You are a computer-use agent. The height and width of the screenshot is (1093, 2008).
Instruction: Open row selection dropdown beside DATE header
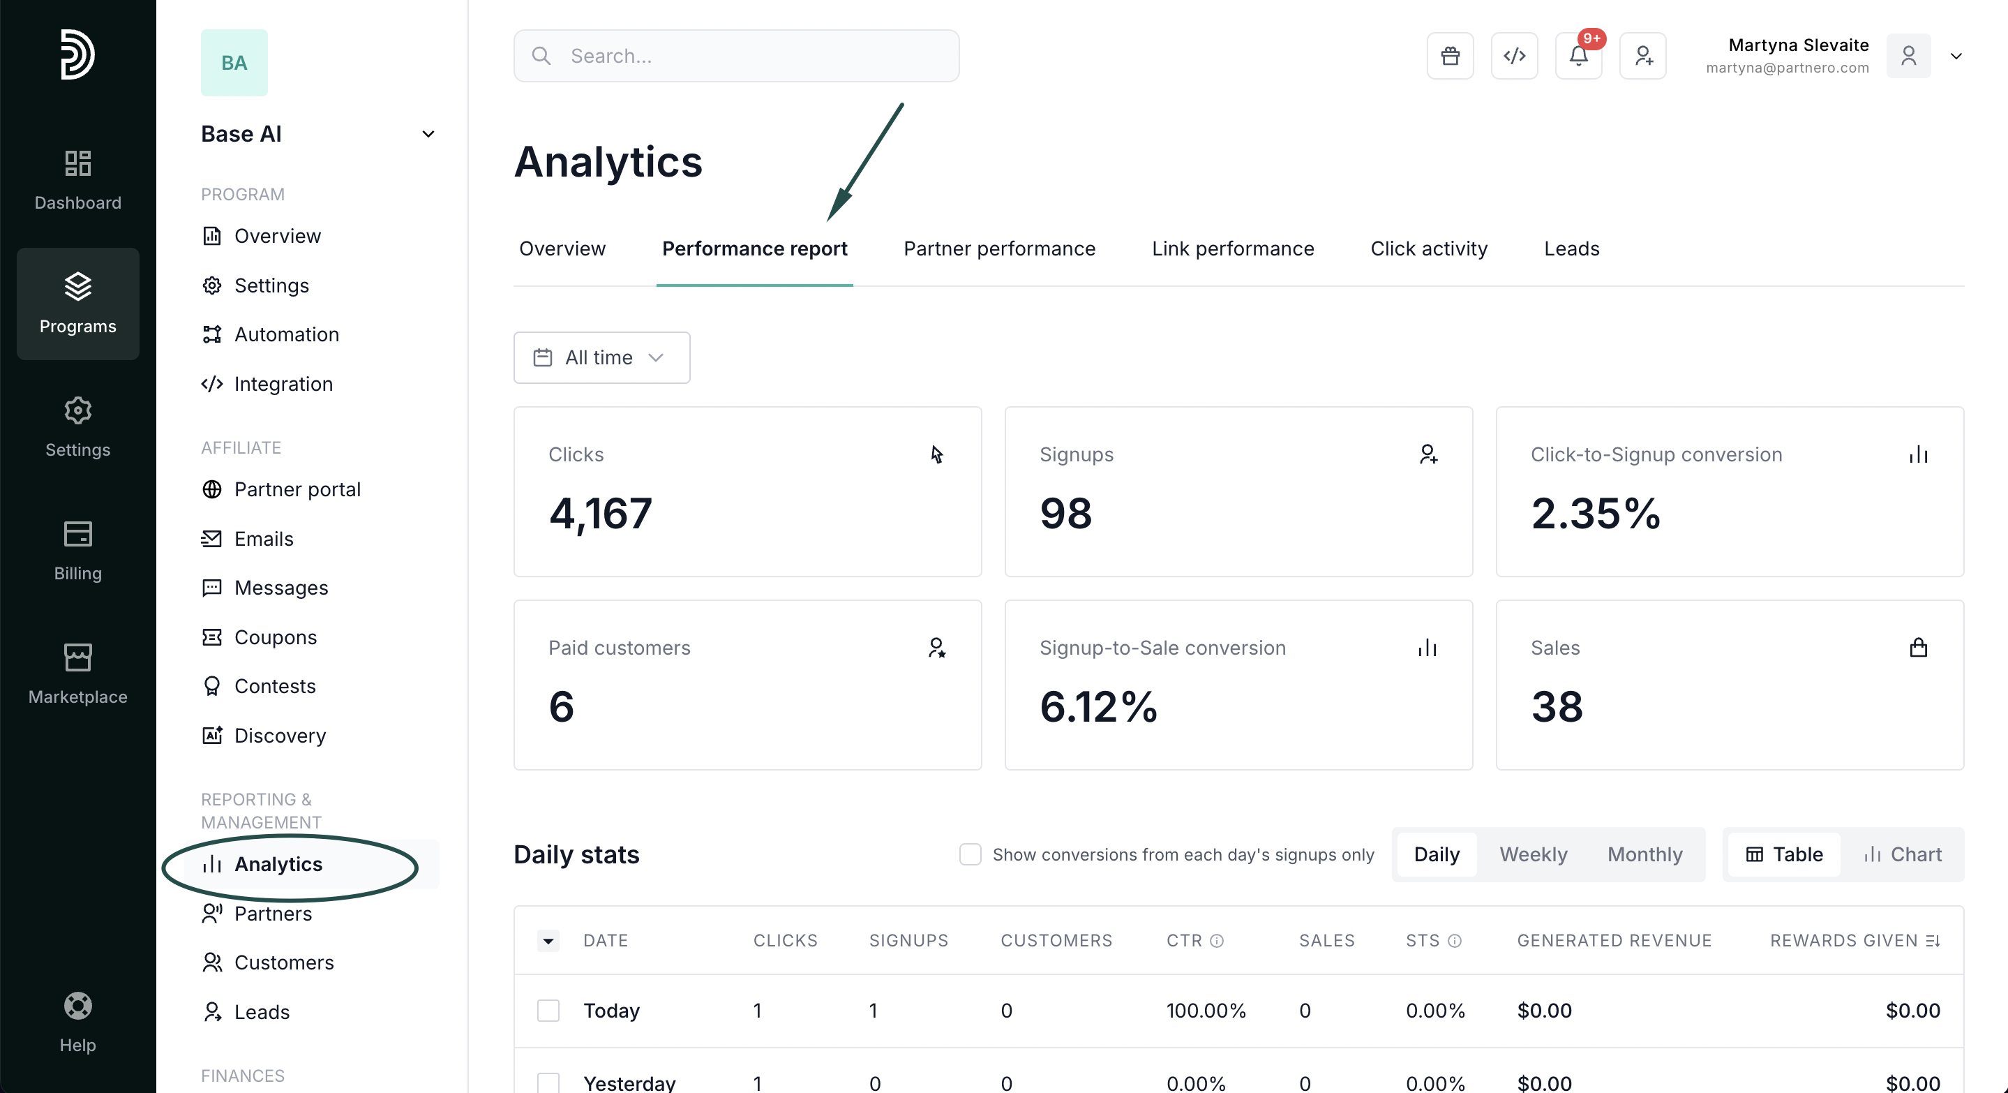548,941
